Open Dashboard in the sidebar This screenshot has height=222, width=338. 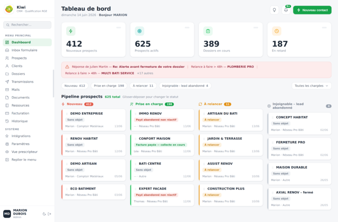click(x=27, y=42)
